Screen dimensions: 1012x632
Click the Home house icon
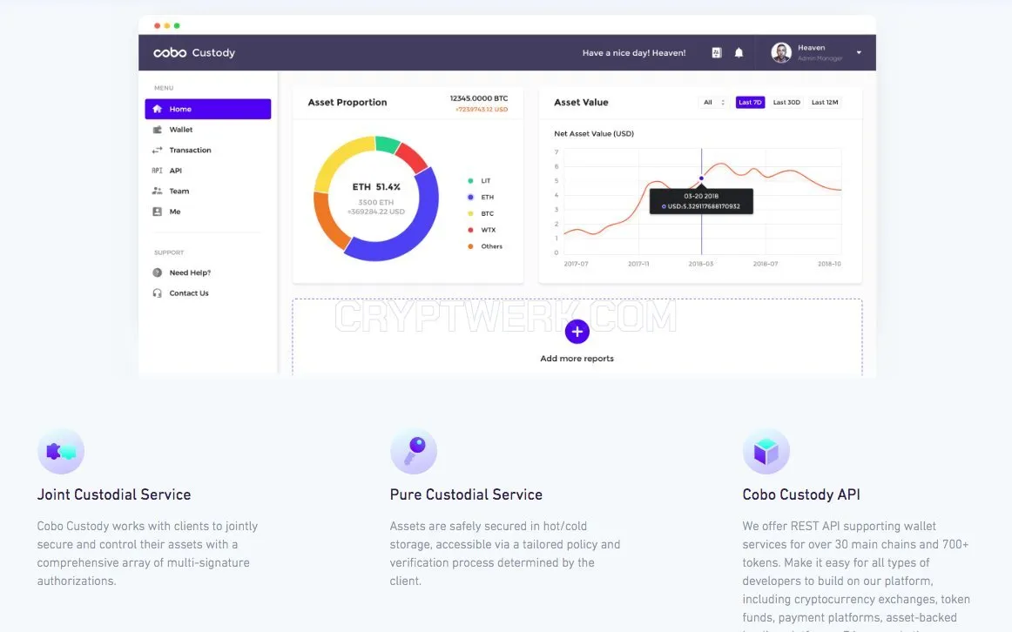point(157,109)
